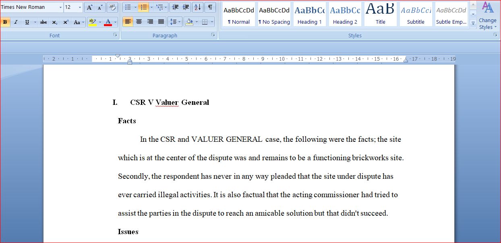Expand highlight color dropdown arrow

point(99,22)
